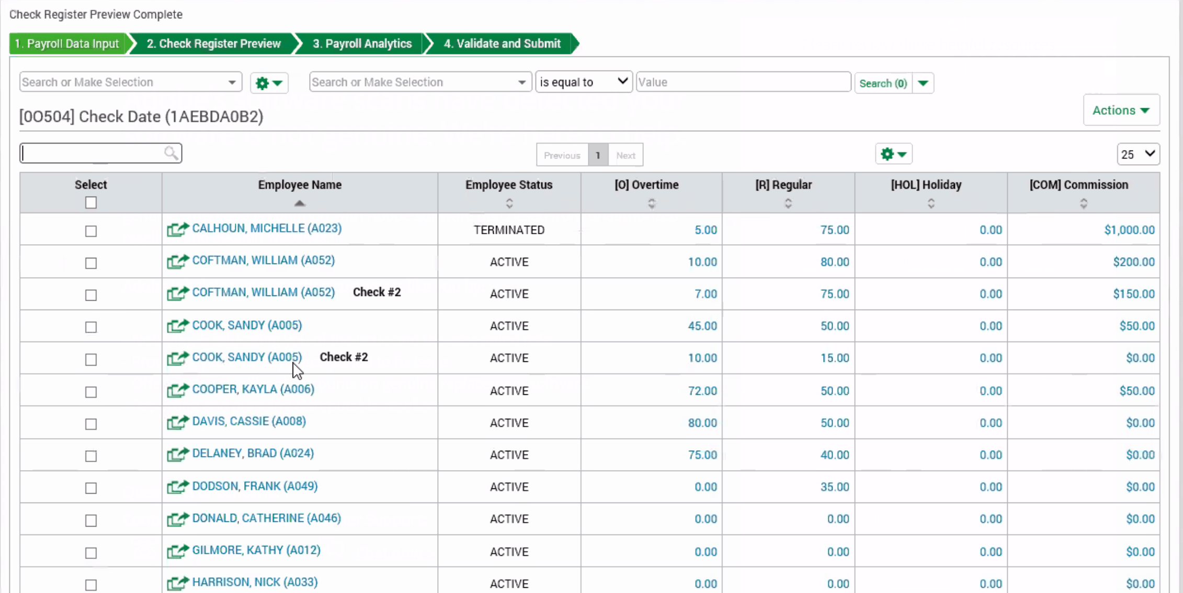Open the Actions dropdown menu

point(1121,110)
